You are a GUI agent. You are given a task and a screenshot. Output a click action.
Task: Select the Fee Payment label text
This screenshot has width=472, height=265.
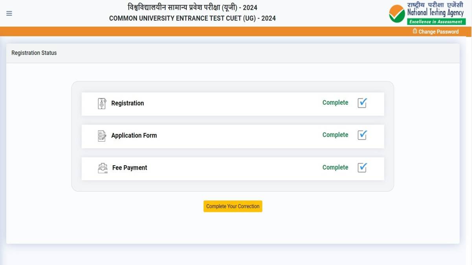(129, 168)
